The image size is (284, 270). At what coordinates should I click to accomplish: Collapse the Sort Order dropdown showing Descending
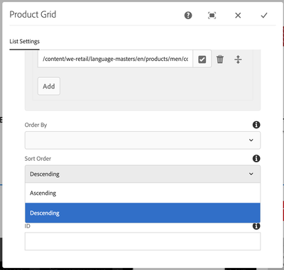pyautogui.click(x=143, y=174)
